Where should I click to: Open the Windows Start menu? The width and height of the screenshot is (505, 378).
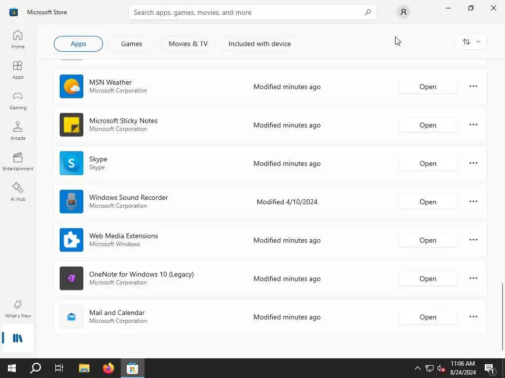(x=12, y=368)
